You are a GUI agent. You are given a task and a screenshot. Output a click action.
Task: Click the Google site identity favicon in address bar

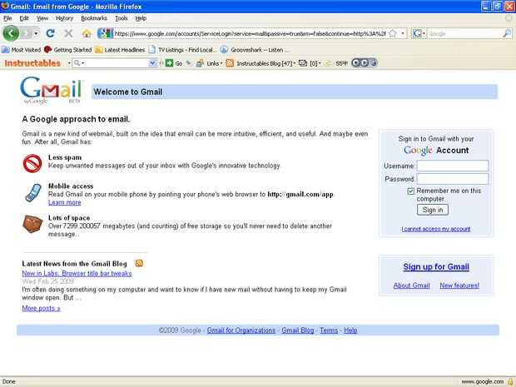(x=105, y=33)
